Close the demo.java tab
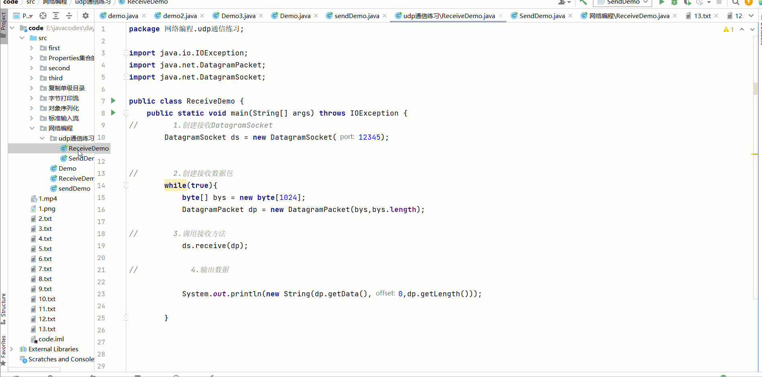Screen dimensions: 762x377 pos(144,16)
